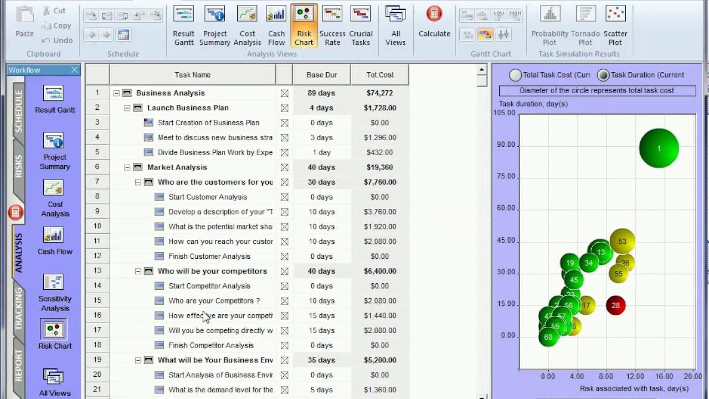709x399 pixels.
Task: Select the Risk Chart ribbon button
Action: click(x=304, y=26)
